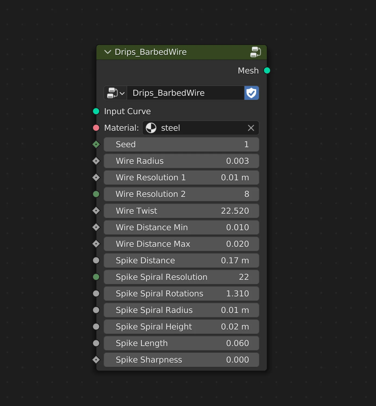Collapse the Drips_BarbedWire node header

[108, 52]
